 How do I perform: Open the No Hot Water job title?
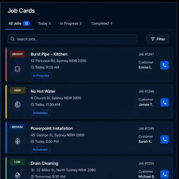43,91
